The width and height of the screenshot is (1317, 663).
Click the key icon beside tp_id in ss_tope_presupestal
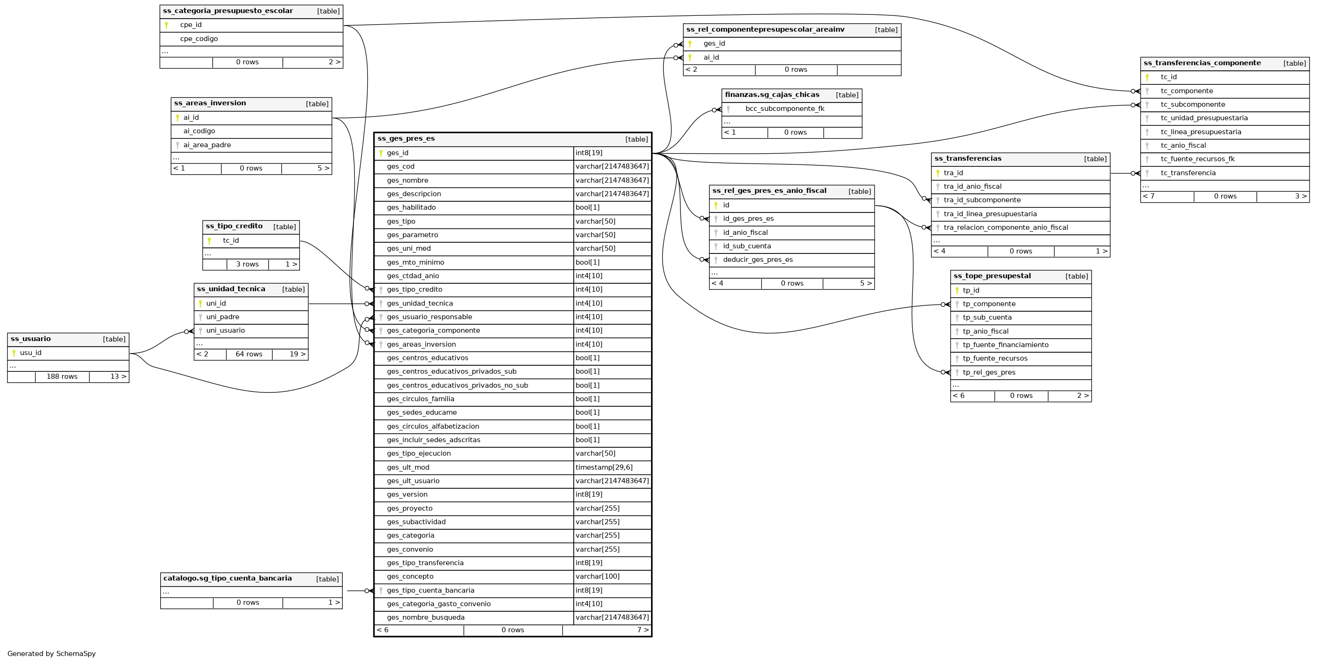(957, 291)
